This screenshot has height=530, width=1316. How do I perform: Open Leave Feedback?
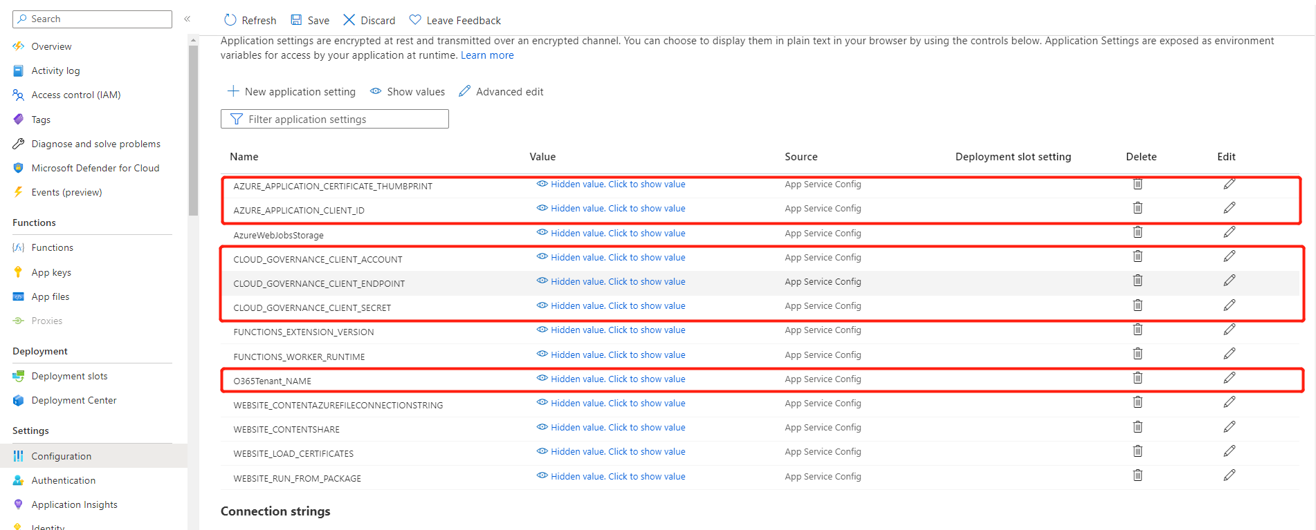[x=455, y=20]
